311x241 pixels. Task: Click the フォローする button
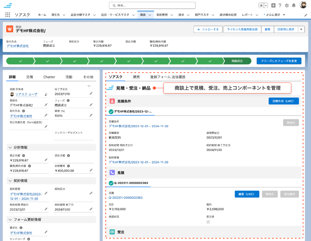208,29
